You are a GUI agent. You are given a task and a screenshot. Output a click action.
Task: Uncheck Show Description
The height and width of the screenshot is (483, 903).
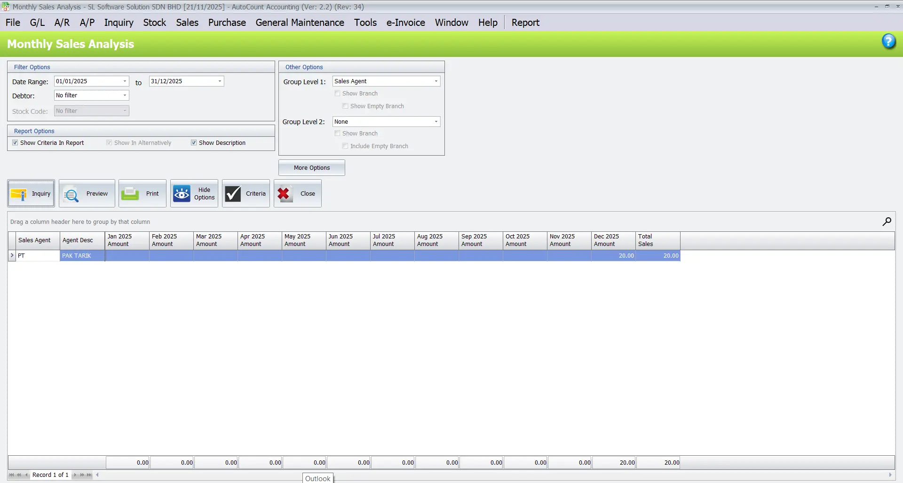pos(194,142)
